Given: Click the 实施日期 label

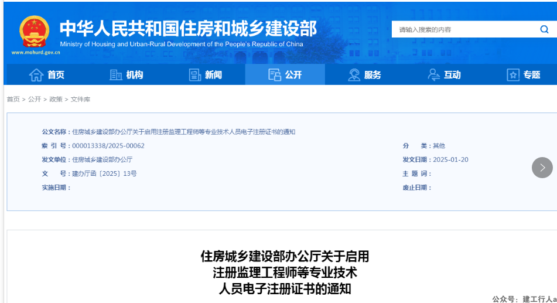Looking at the screenshot, I should 56,188.
